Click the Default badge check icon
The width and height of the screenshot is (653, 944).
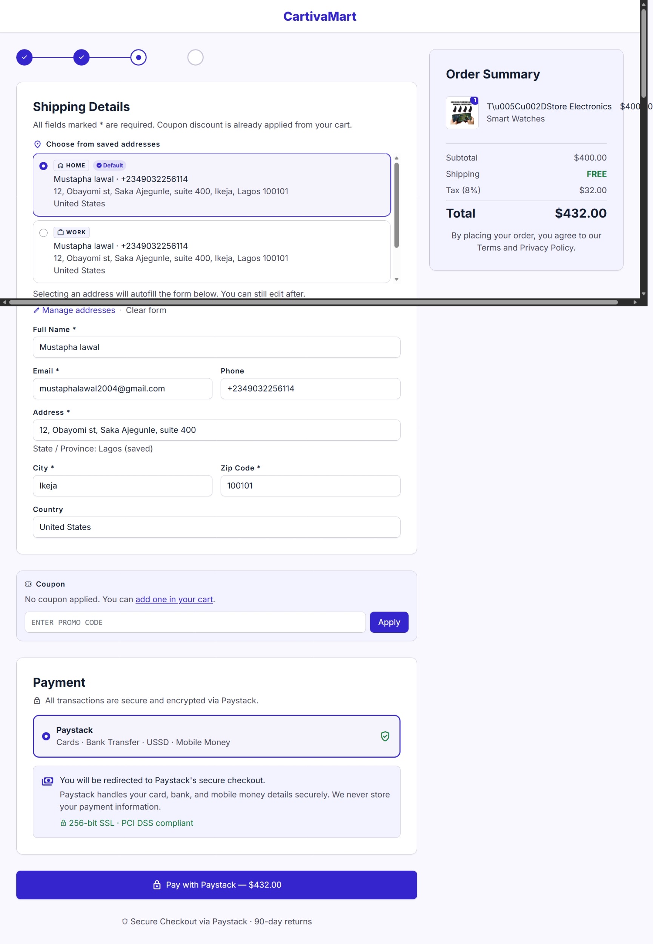point(99,165)
